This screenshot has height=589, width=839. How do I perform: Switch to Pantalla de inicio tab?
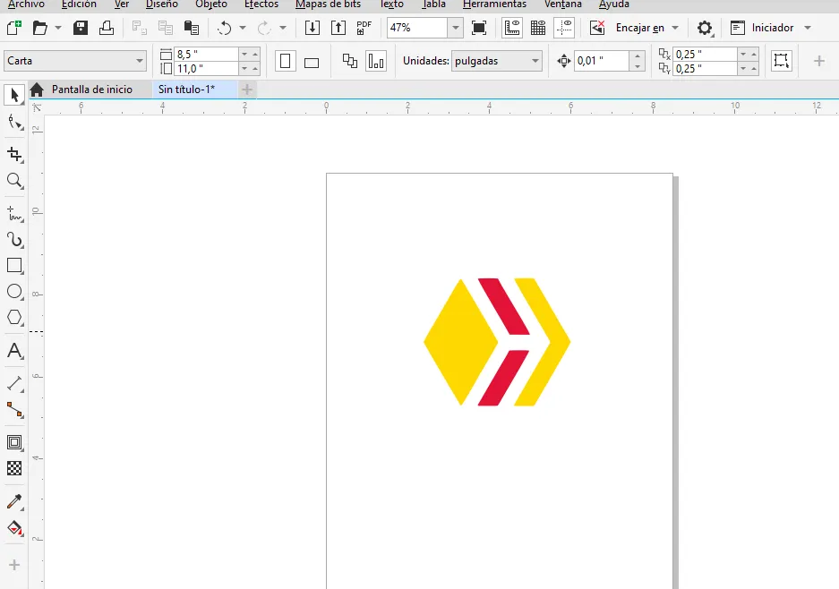pos(91,90)
